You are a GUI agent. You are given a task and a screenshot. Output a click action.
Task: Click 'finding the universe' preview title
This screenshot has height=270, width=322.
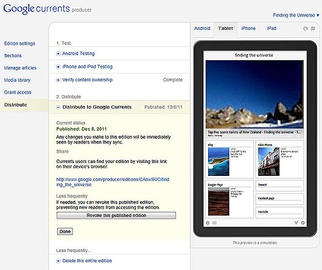click(x=254, y=55)
